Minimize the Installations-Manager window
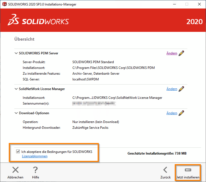 (x=174, y=4)
